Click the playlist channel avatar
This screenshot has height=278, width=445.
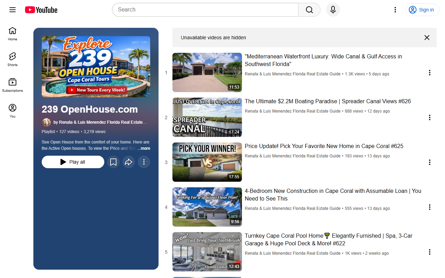pos(46,122)
